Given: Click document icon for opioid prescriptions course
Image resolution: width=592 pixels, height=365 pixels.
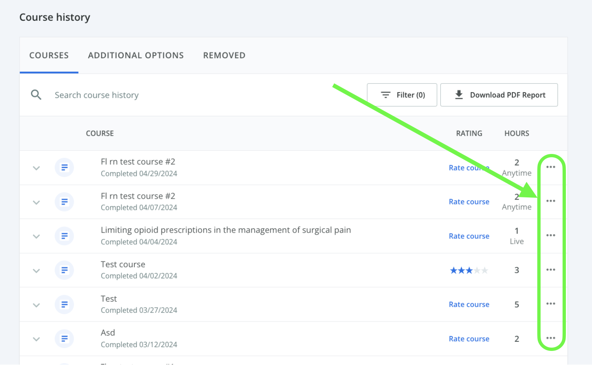Looking at the screenshot, I should click(x=64, y=236).
